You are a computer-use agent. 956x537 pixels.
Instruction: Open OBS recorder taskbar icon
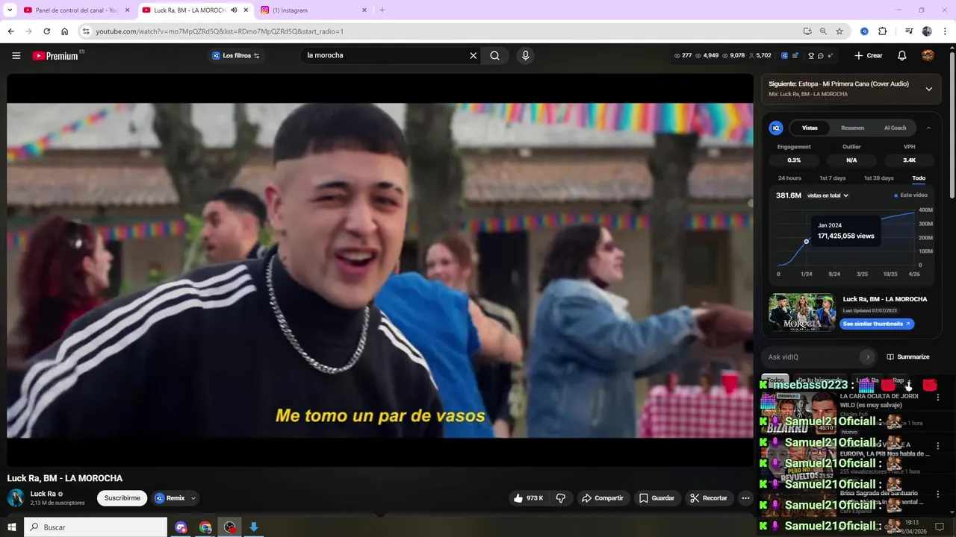pyautogui.click(x=229, y=527)
